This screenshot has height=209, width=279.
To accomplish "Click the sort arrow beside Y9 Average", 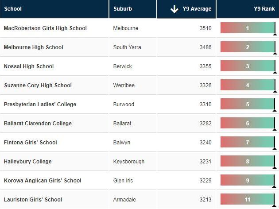I will click(174, 9).
